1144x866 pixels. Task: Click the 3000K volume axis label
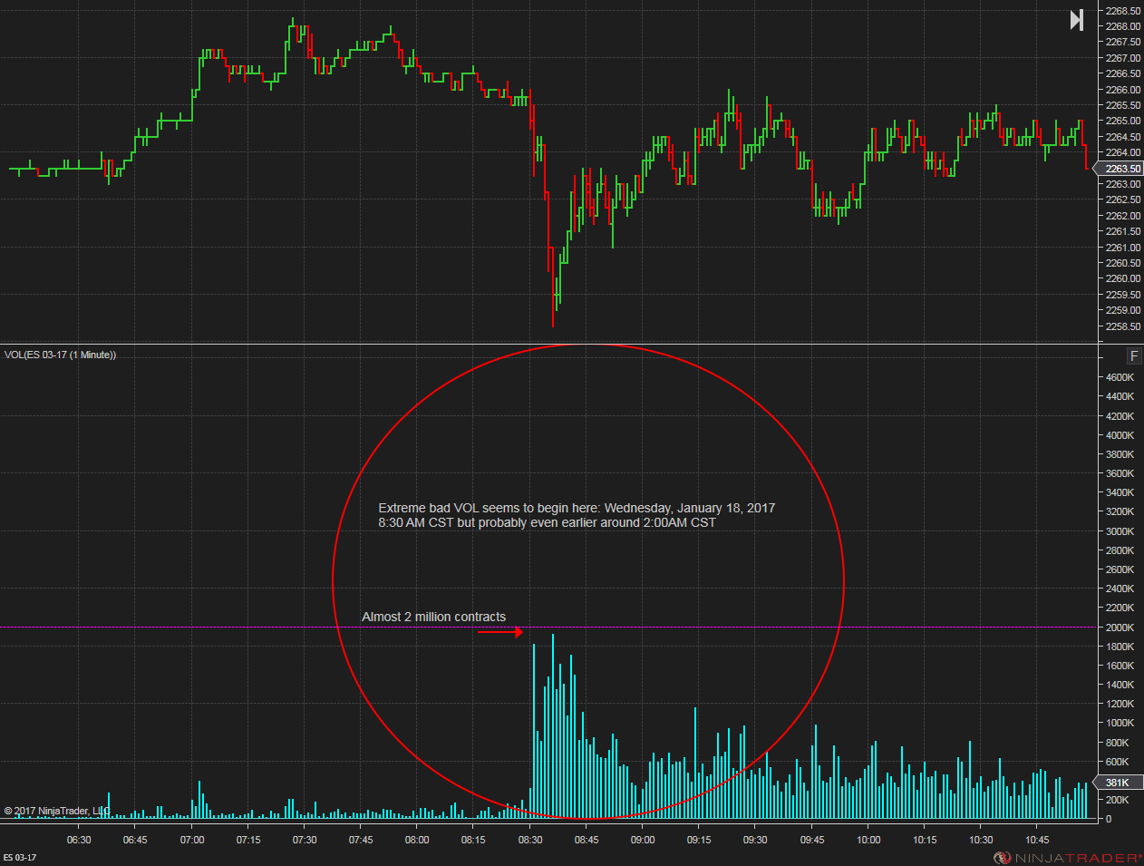(x=1120, y=531)
